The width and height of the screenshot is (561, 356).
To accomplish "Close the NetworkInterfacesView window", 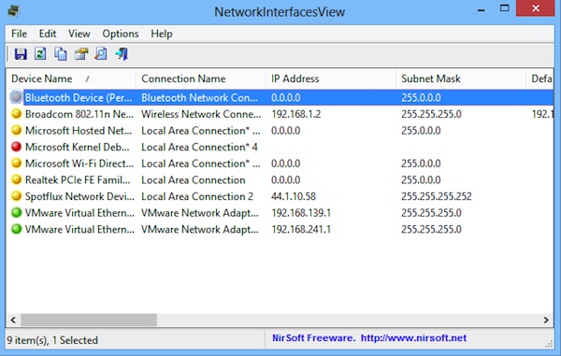I will [535, 8].
